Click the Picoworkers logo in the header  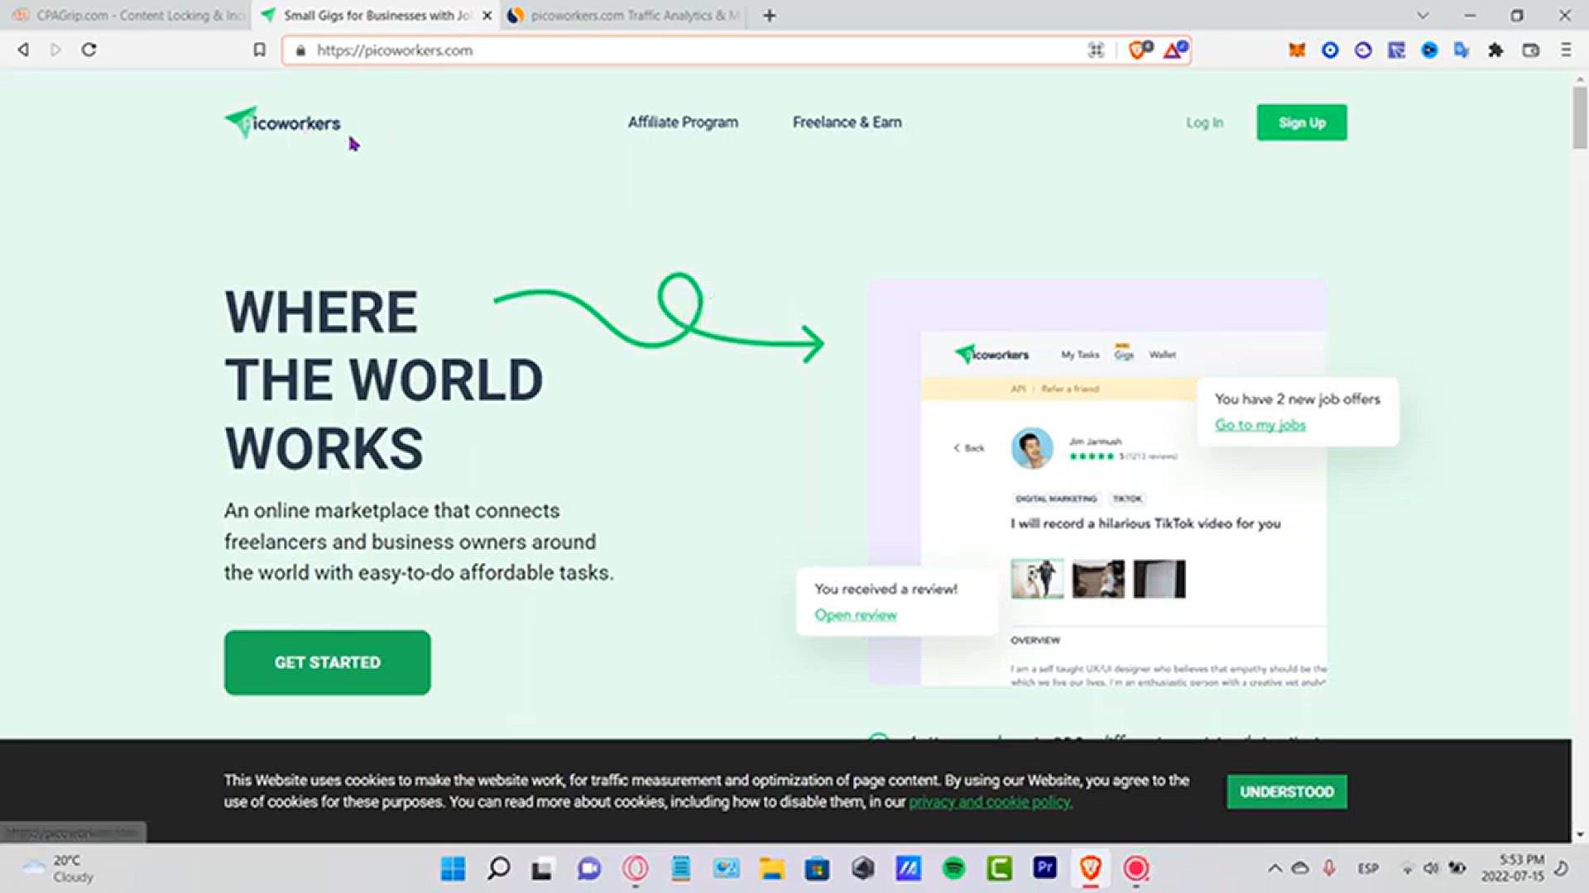coord(282,122)
